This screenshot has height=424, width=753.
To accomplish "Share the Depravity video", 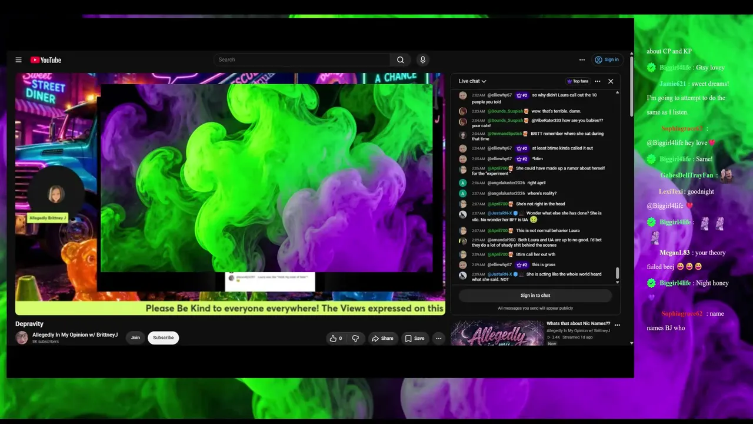I will [382, 338].
